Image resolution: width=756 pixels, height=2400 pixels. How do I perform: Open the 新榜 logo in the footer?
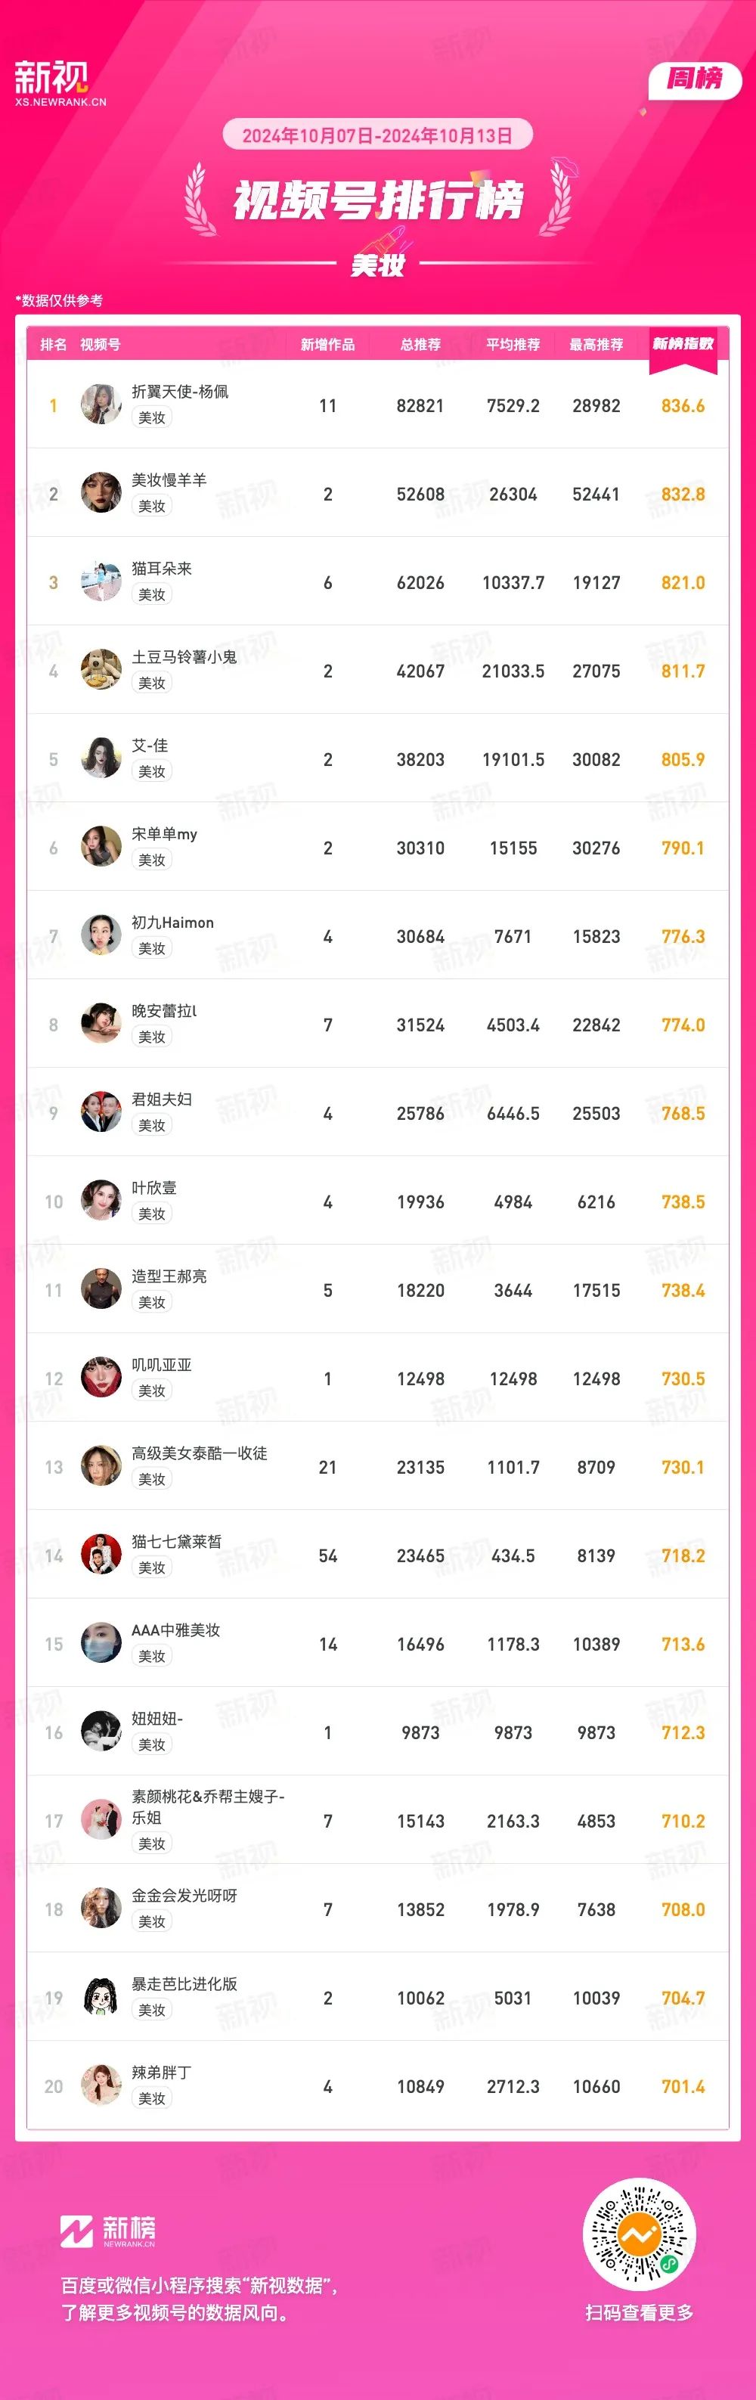click(108, 2231)
